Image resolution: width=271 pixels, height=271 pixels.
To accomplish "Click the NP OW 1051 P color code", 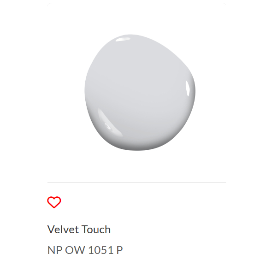I will pos(85,250).
